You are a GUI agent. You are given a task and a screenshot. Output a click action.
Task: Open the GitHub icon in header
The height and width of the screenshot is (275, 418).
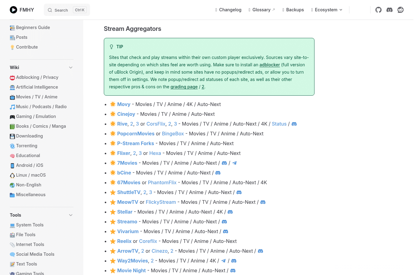(378, 10)
